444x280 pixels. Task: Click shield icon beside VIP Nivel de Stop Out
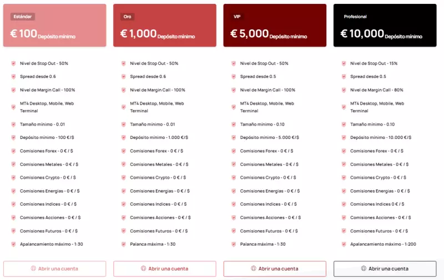pyautogui.click(x=234, y=64)
